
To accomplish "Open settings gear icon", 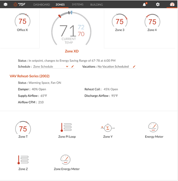I will 158,5.
